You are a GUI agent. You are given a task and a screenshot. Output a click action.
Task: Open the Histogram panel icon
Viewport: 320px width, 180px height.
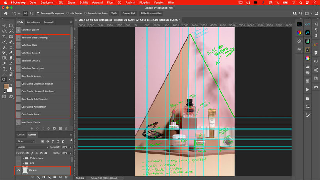308,67
